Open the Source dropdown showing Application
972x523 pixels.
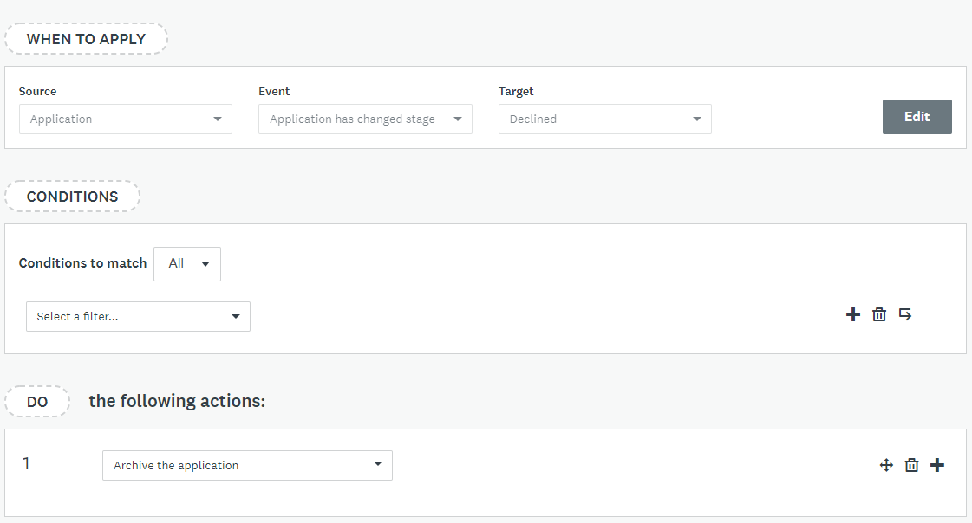(126, 119)
